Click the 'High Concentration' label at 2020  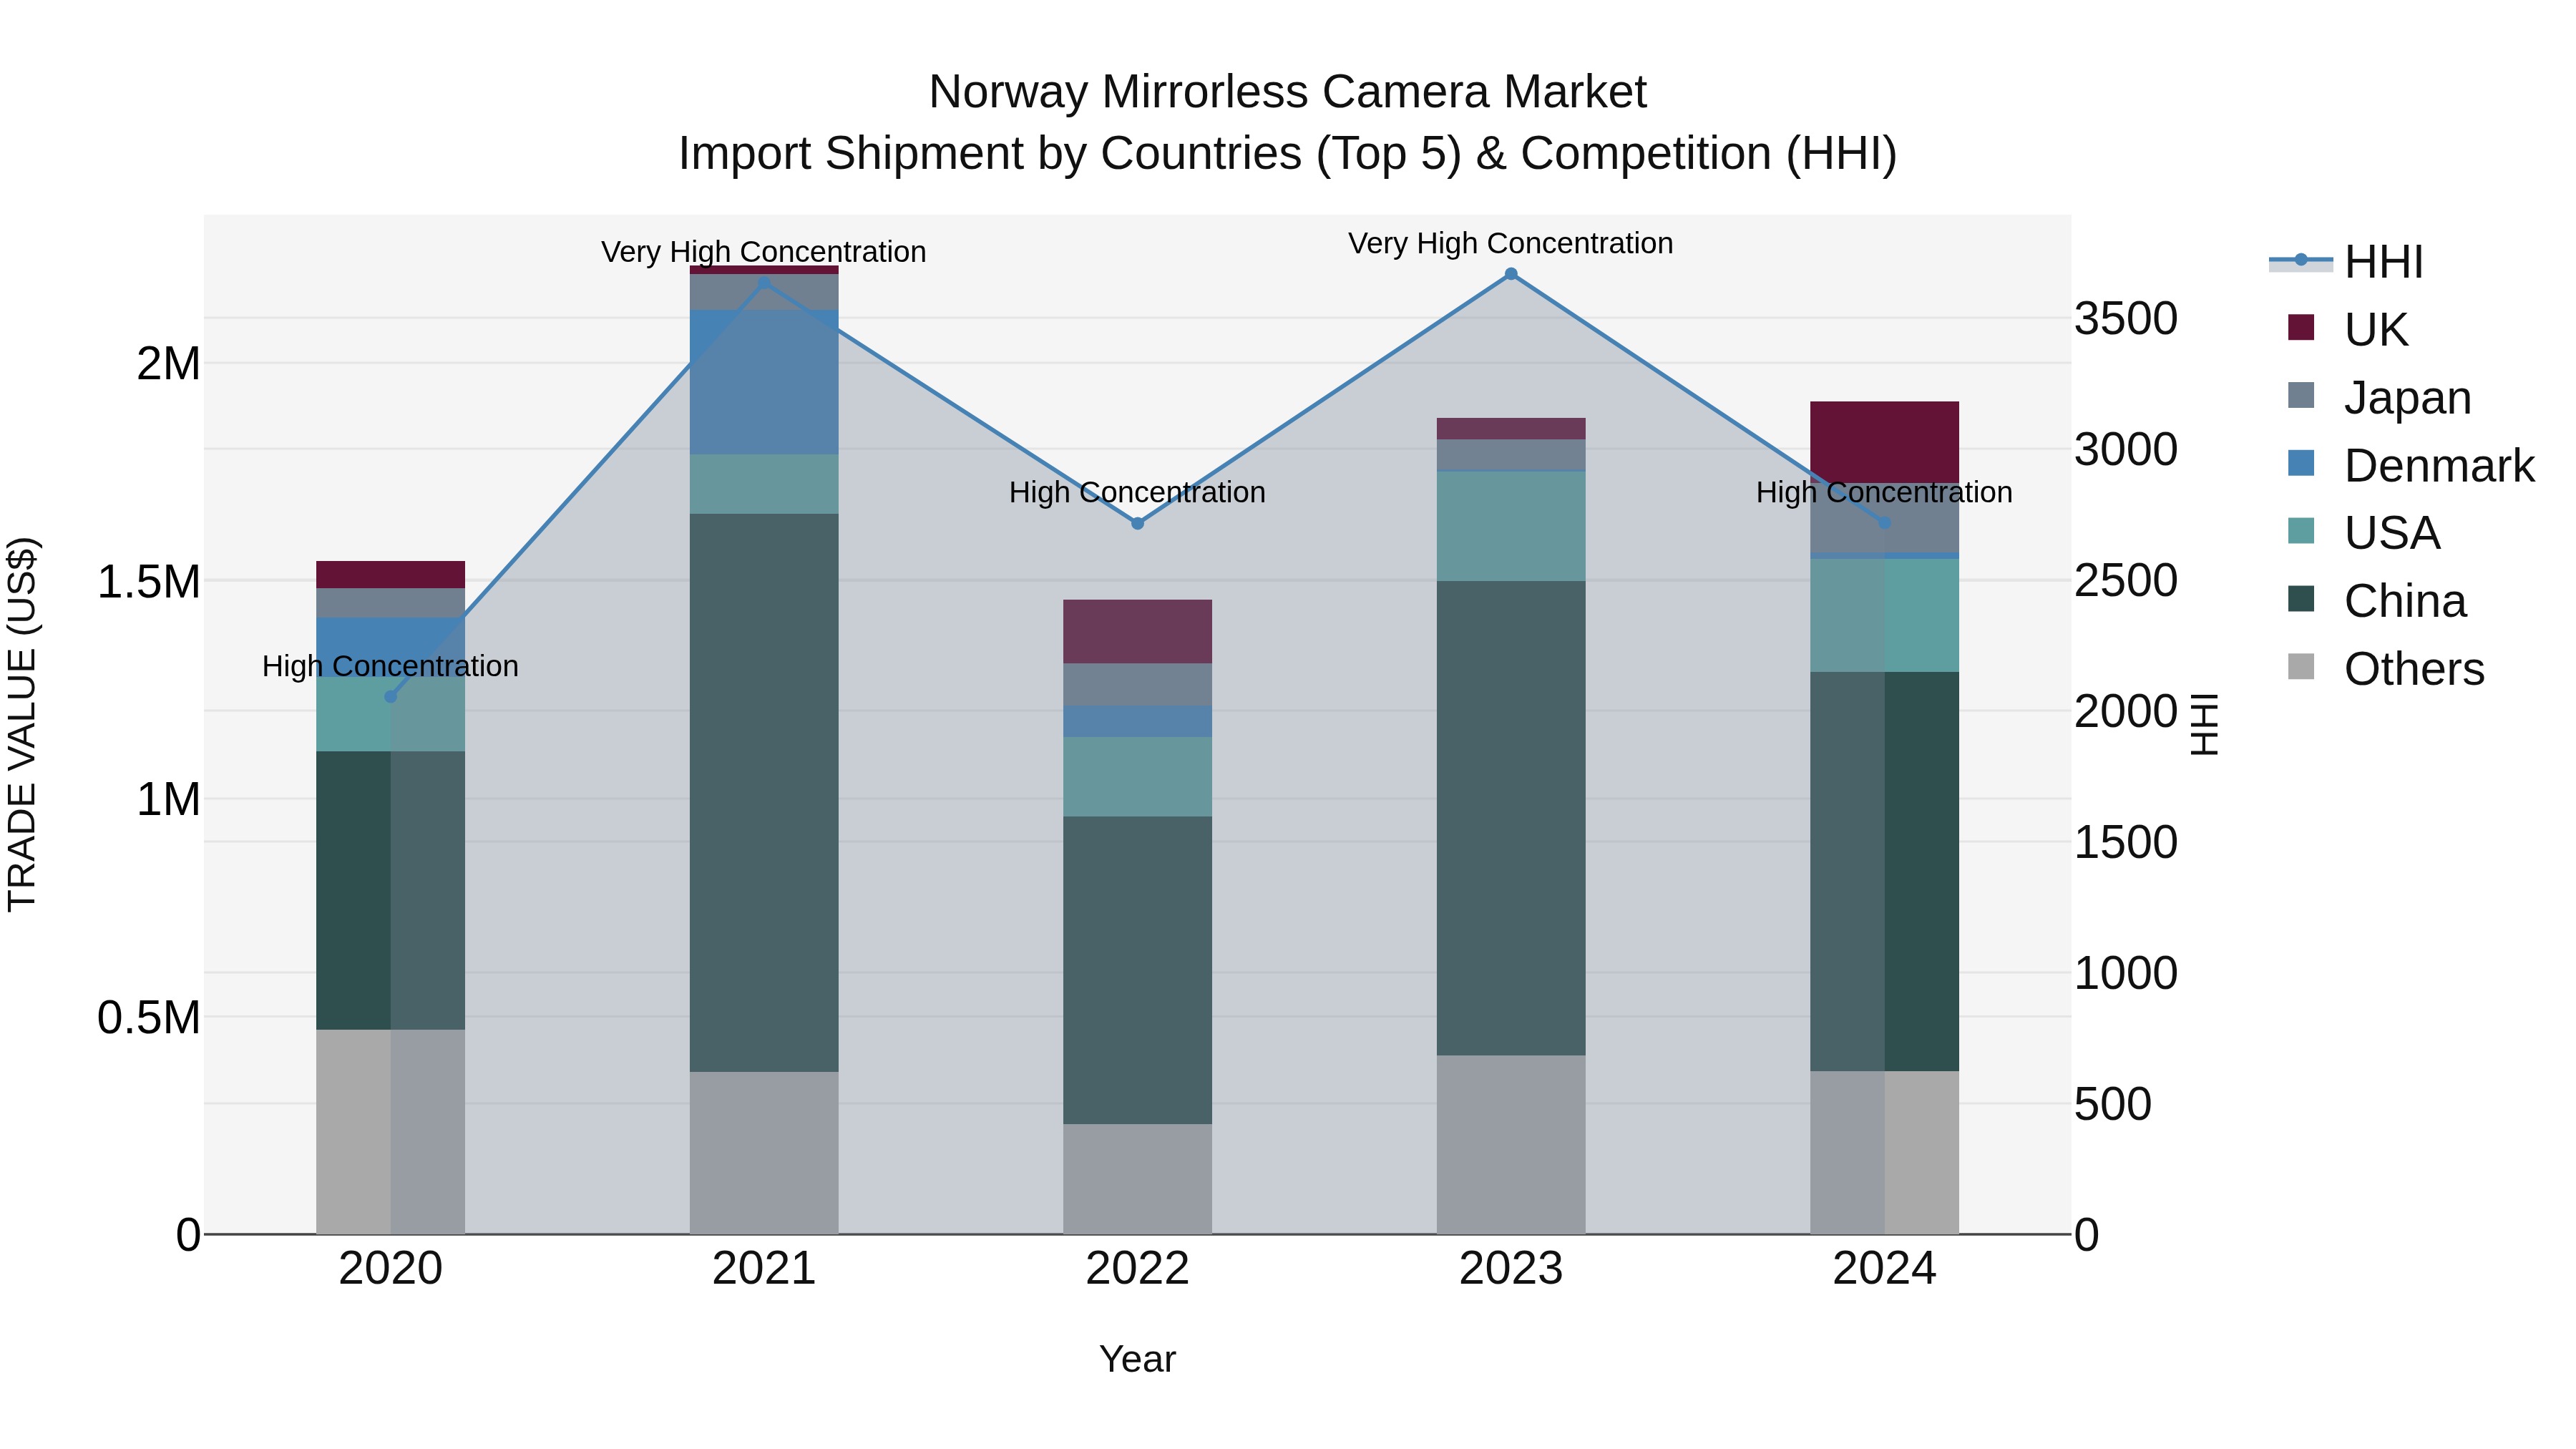pos(391,666)
